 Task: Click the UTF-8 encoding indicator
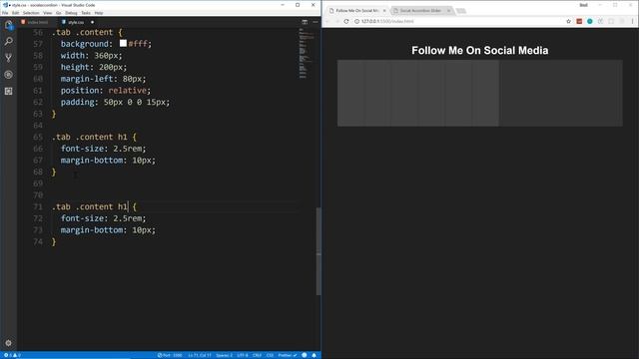click(243, 355)
